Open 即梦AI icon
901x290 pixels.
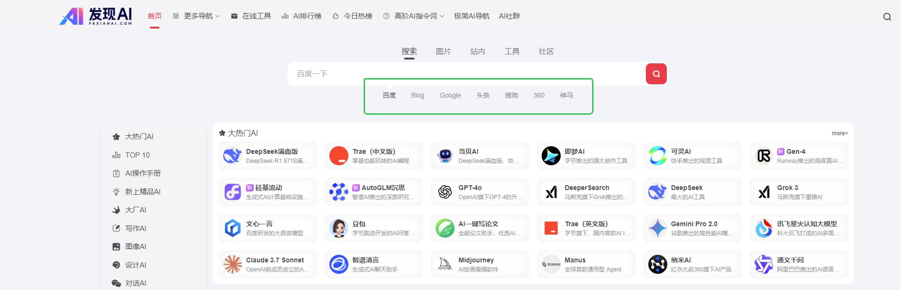coord(551,156)
